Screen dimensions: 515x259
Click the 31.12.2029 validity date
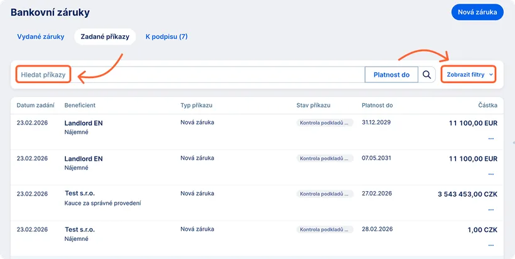point(376,122)
